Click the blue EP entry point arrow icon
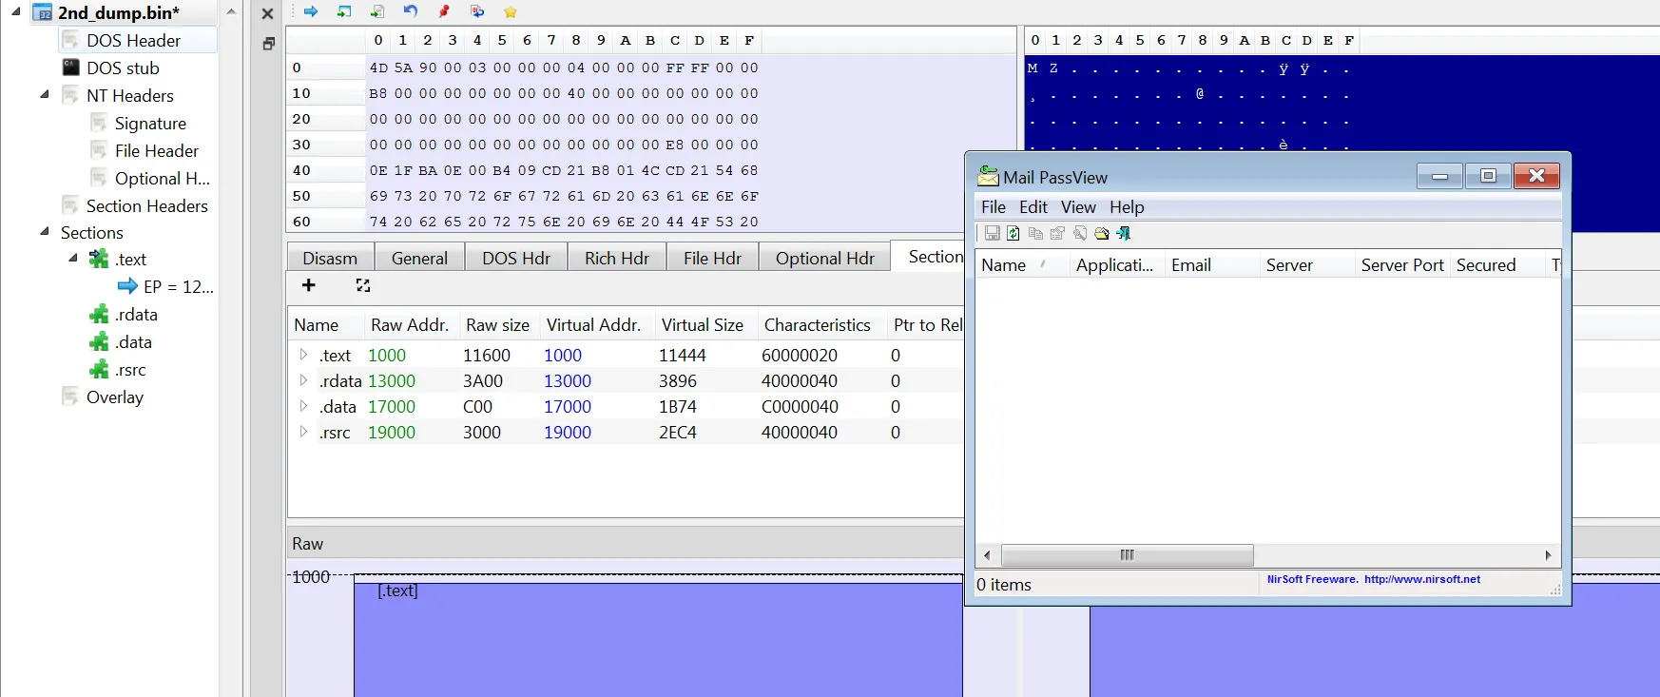 [x=127, y=285]
